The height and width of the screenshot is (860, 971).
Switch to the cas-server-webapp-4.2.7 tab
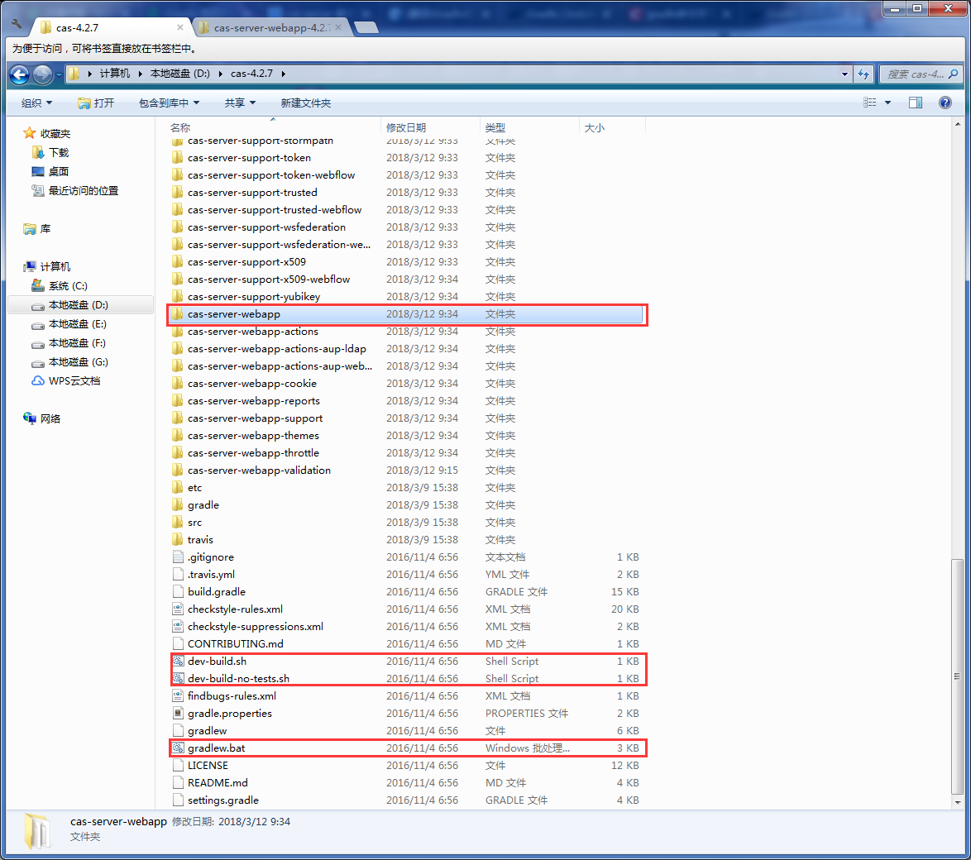point(273,26)
